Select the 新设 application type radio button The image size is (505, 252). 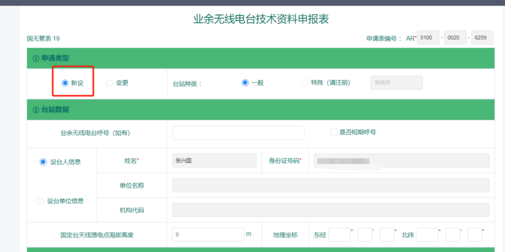(65, 83)
